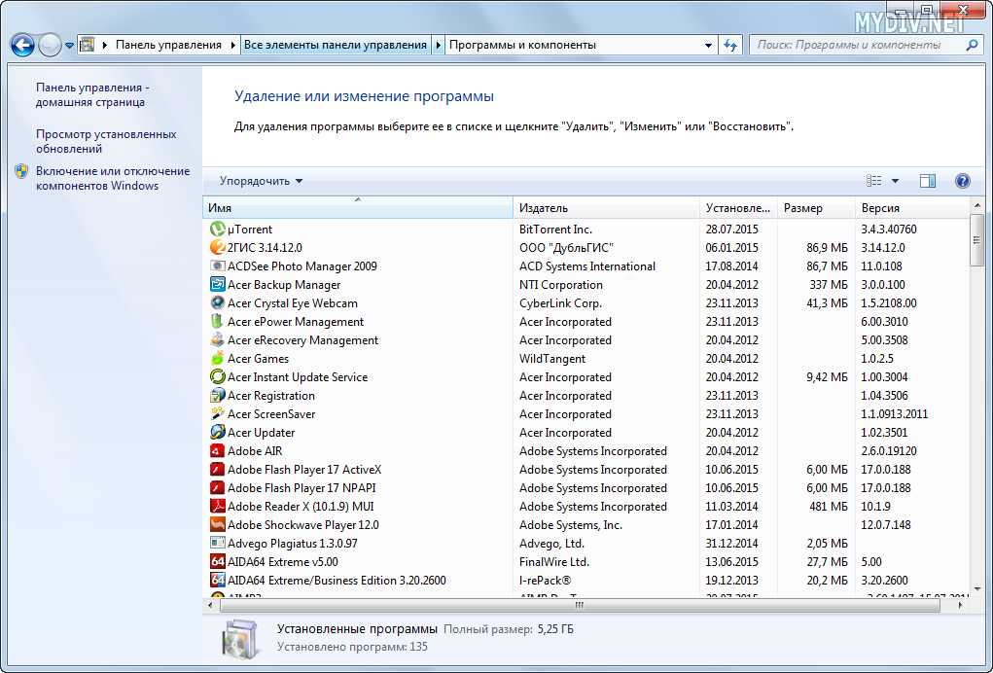Open Включение или отключение компонентов Windows

(x=112, y=178)
